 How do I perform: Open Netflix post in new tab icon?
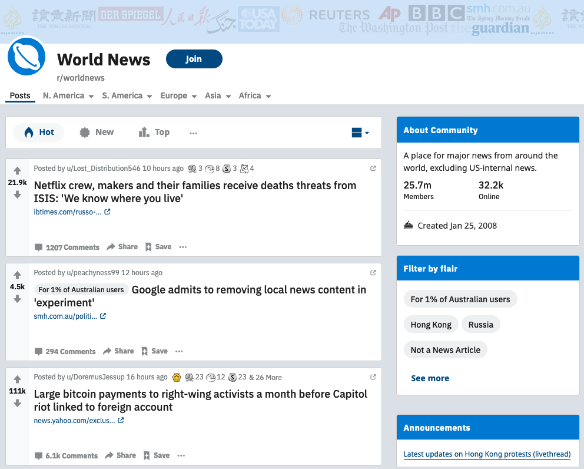tap(373, 169)
